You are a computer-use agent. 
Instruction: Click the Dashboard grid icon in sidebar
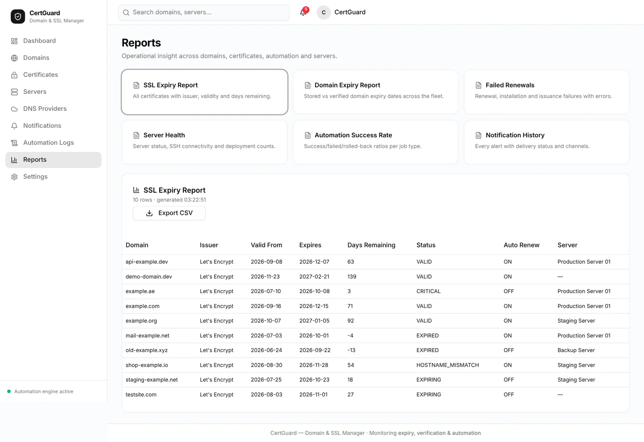coord(14,41)
